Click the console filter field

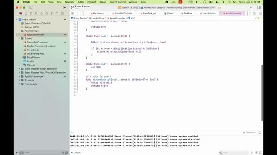pos(233,152)
